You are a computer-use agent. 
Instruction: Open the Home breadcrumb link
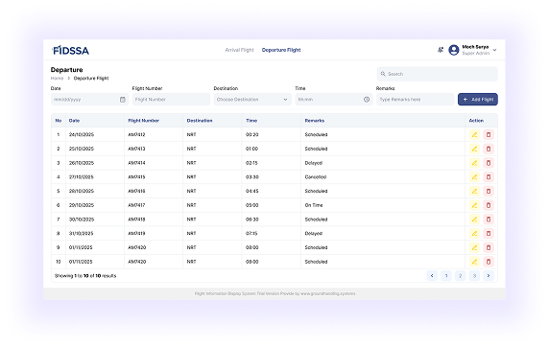pyautogui.click(x=57, y=79)
